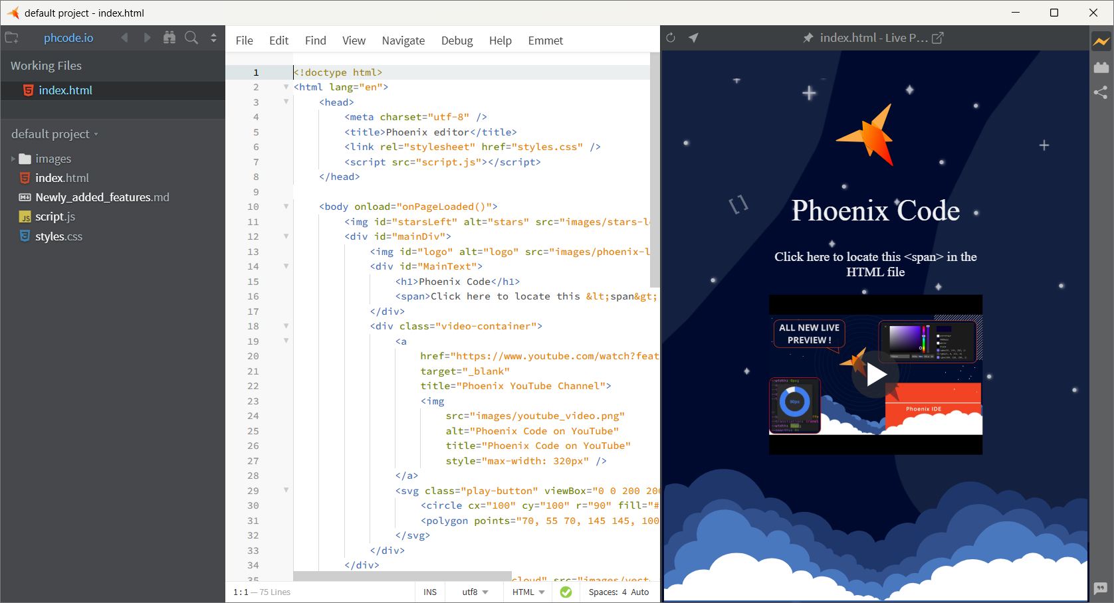
Task: Collapse the body element code fold
Action: [x=286, y=207]
